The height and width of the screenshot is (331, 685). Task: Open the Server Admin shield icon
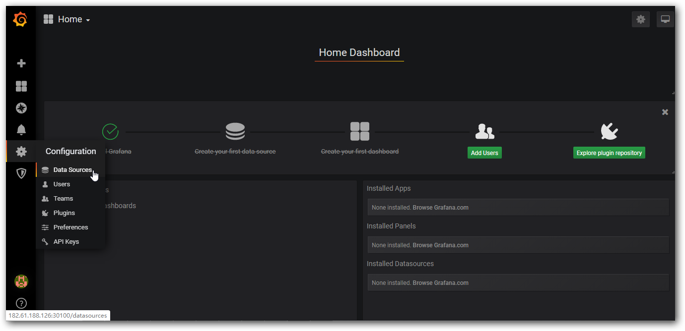(x=21, y=173)
